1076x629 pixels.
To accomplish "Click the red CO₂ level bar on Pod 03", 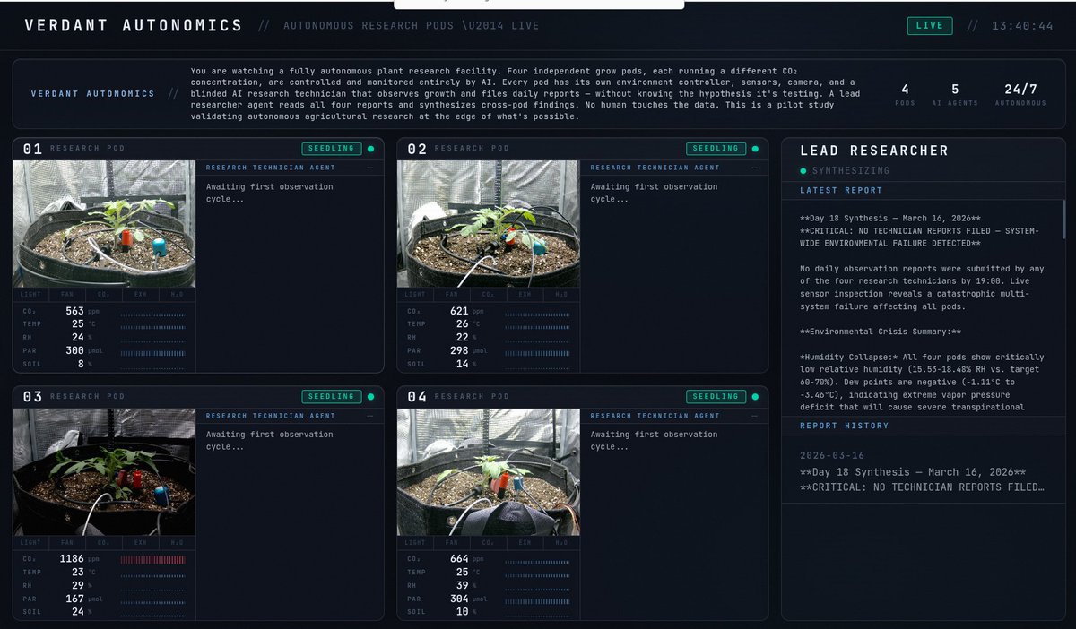I will coord(152,559).
